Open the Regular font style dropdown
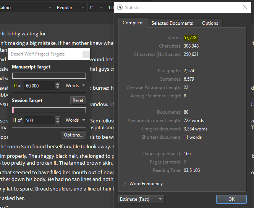 (x=70, y=8)
